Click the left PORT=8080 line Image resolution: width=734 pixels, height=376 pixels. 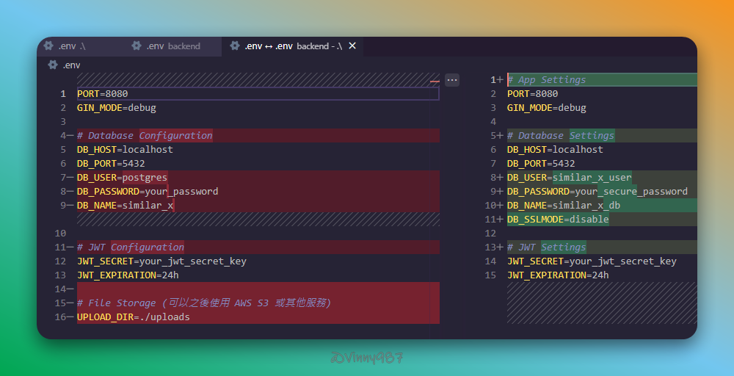click(103, 94)
